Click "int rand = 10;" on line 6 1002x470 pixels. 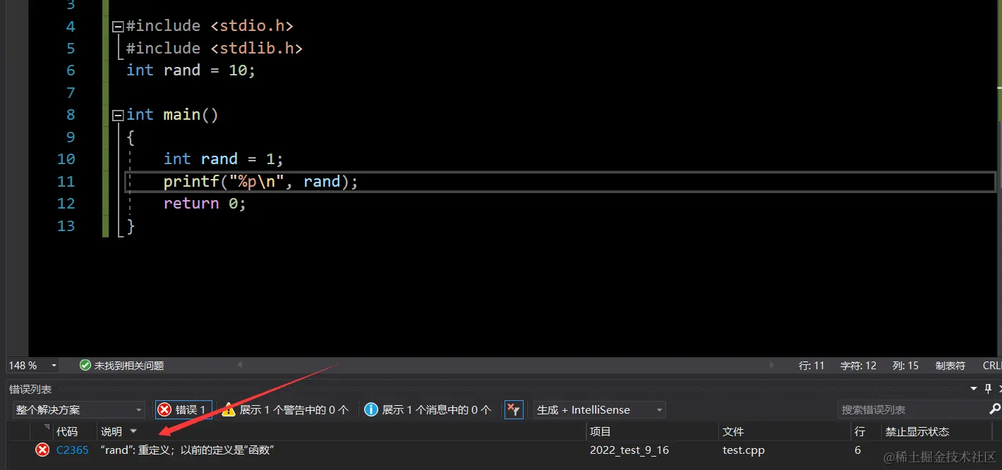[191, 70]
